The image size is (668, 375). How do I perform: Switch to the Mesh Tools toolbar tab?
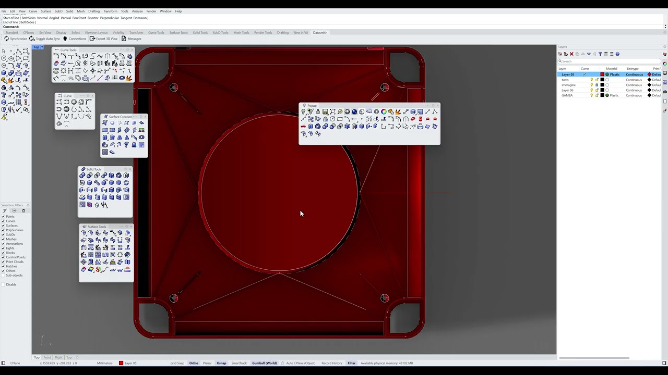(x=241, y=33)
